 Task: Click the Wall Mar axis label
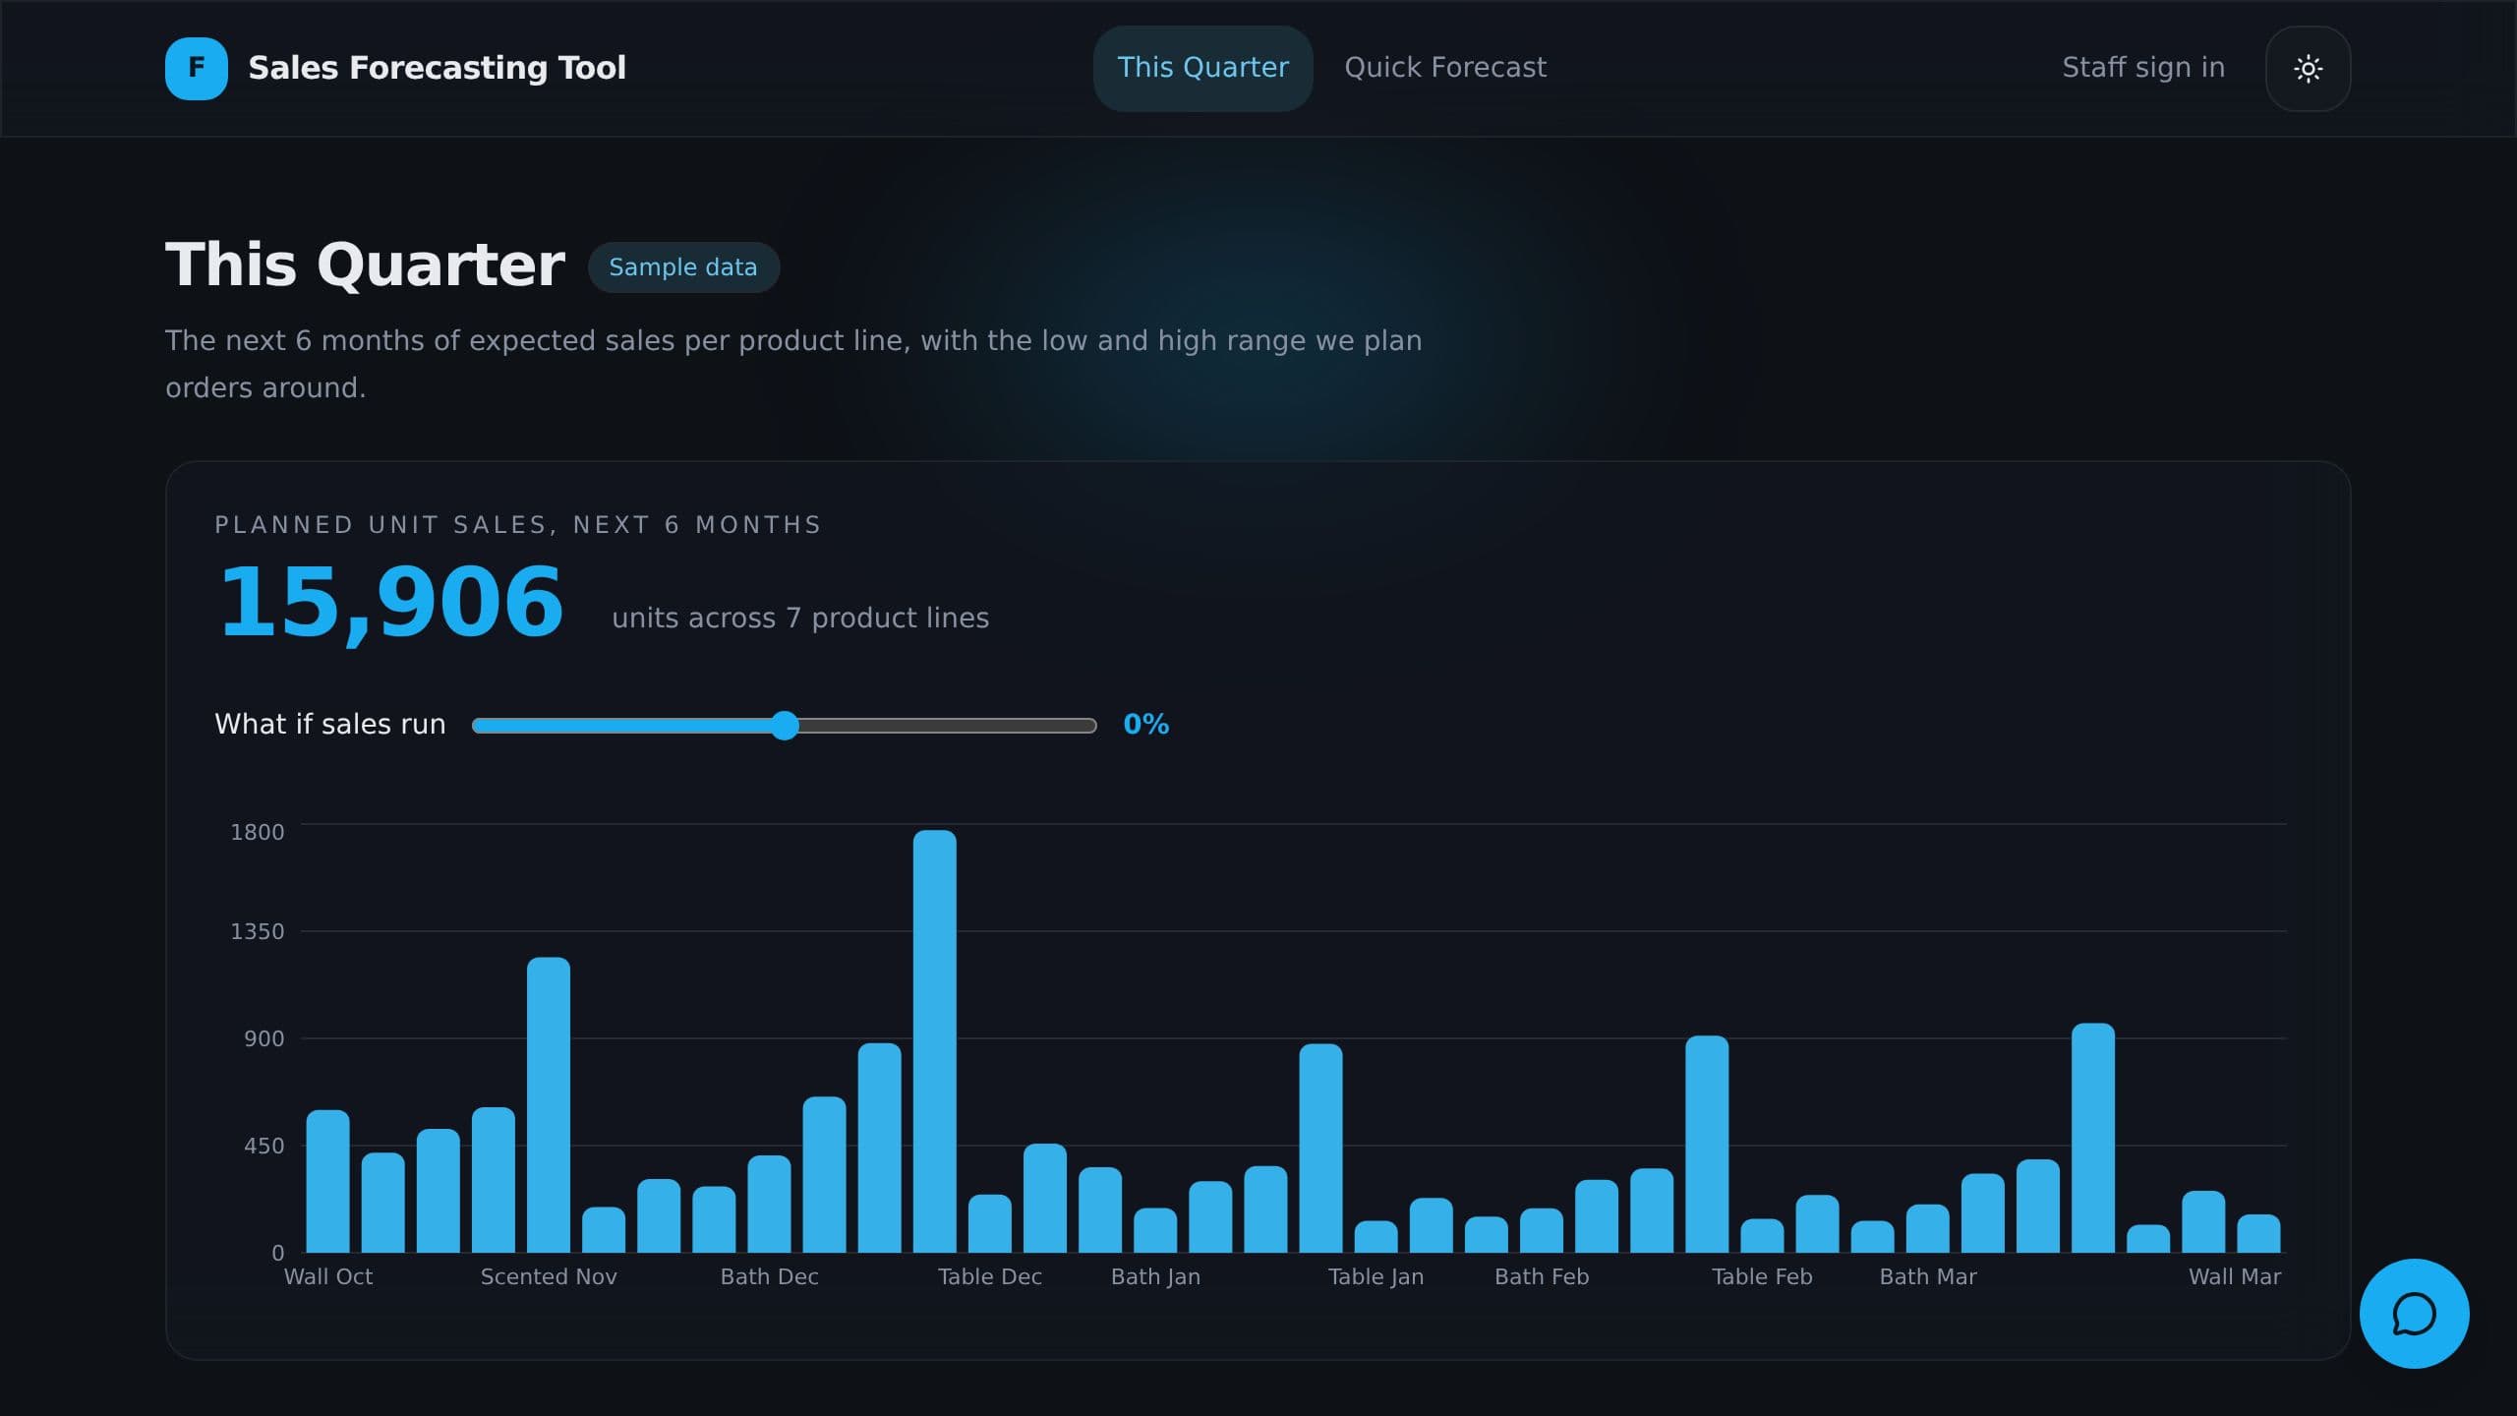tap(2234, 1276)
